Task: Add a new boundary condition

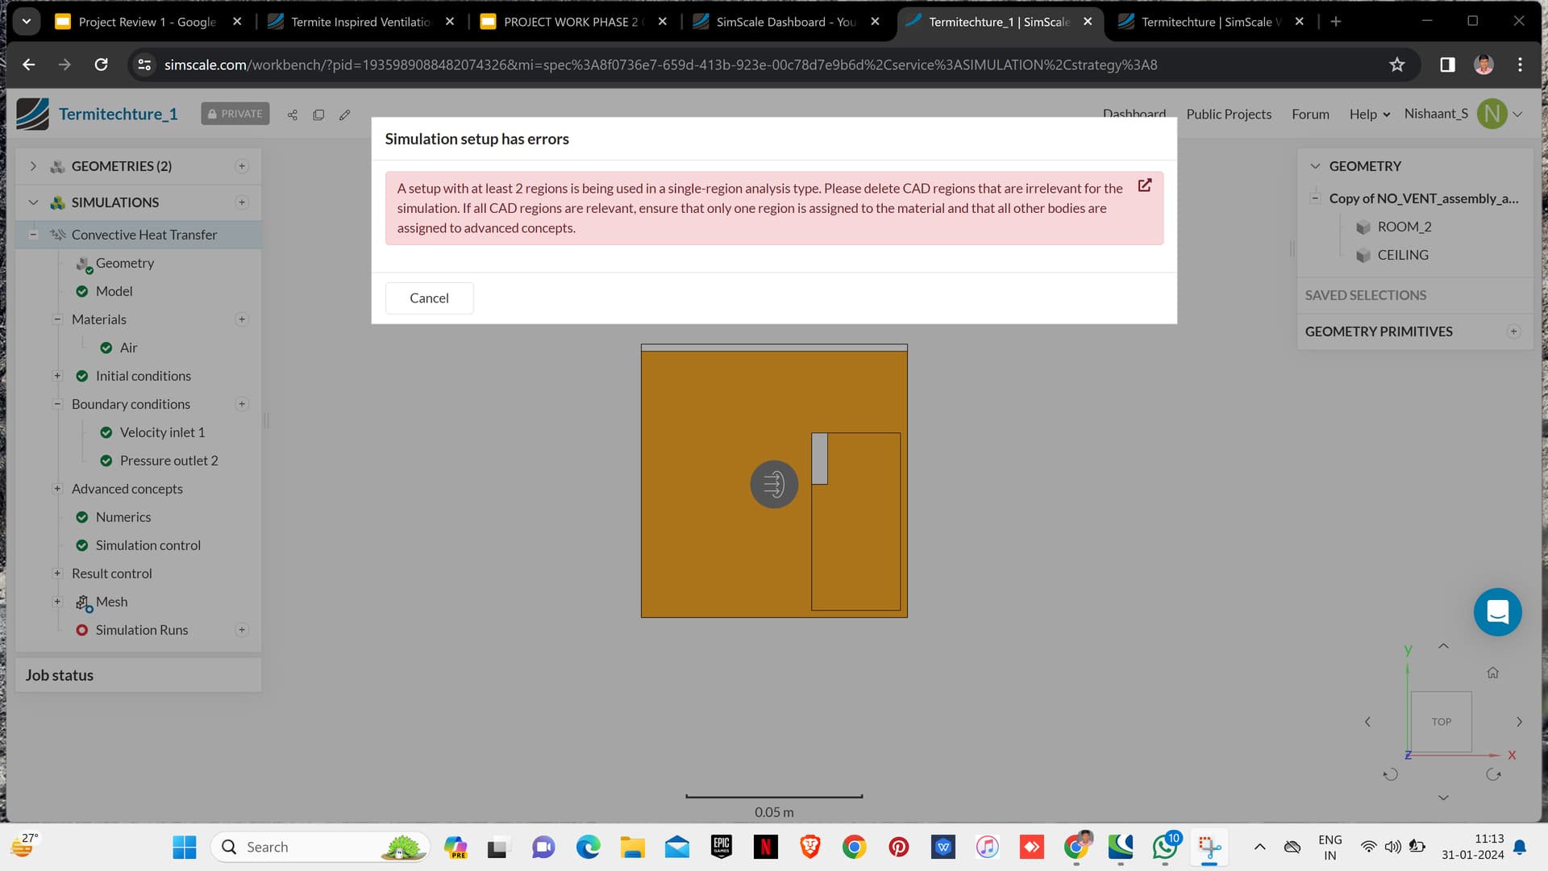Action: point(242,404)
